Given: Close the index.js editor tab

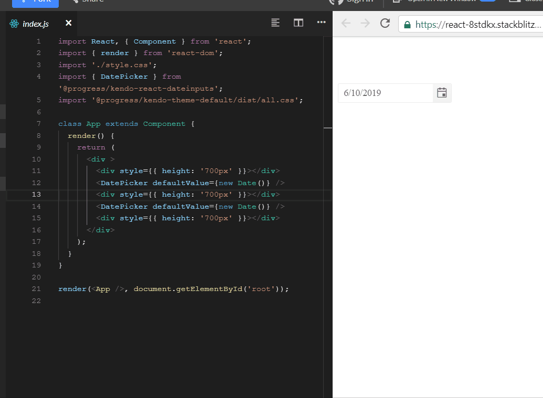Looking at the screenshot, I should pos(69,23).
